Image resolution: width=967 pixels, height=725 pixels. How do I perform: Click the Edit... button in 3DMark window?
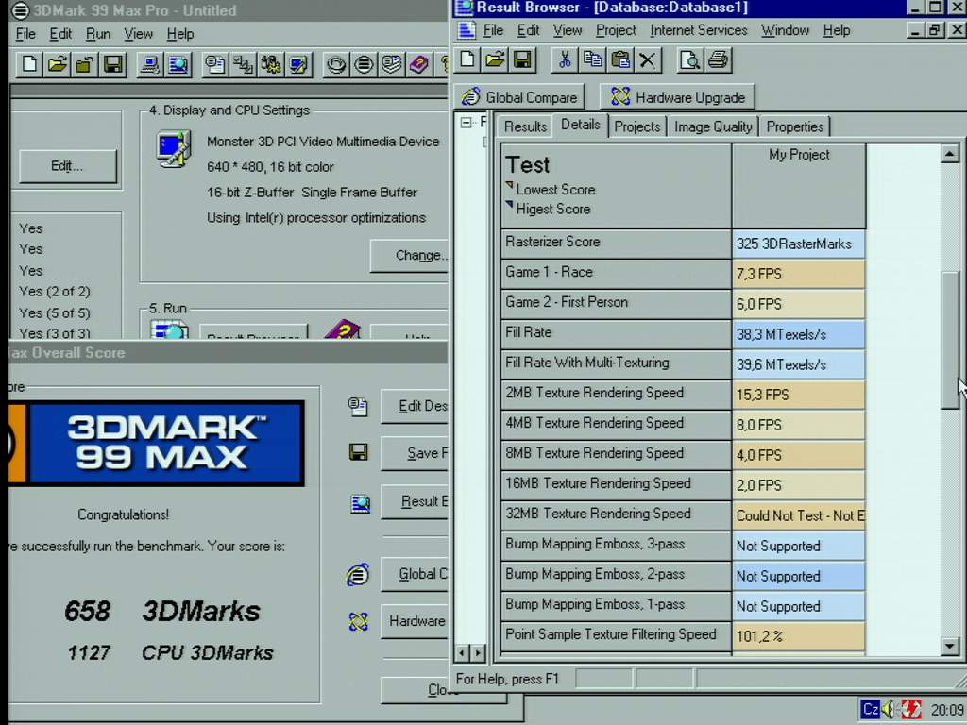click(x=67, y=166)
